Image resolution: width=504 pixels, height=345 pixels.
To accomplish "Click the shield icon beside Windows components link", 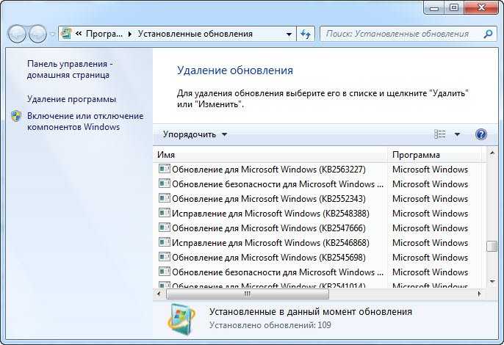I will click(16, 116).
